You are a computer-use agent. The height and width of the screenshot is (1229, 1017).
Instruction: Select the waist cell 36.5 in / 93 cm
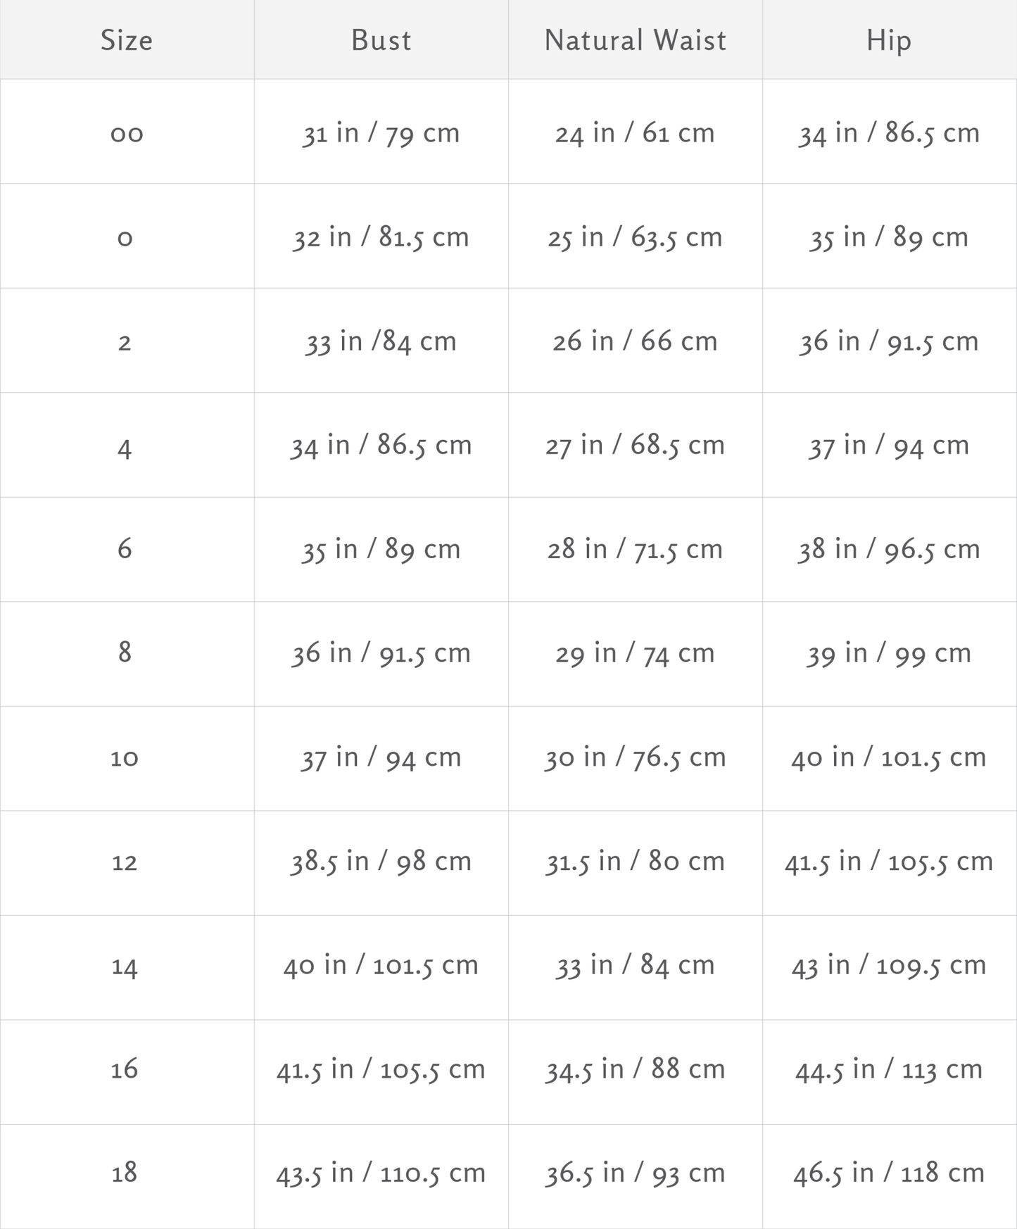click(635, 1173)
